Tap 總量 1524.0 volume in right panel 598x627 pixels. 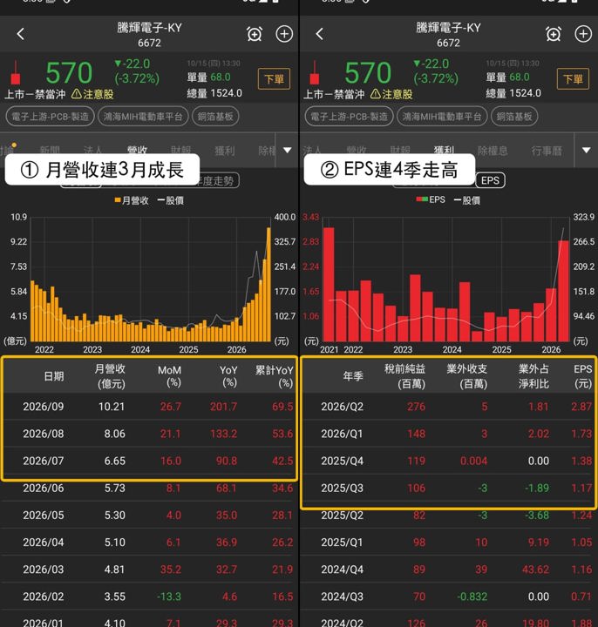point(513,93)
